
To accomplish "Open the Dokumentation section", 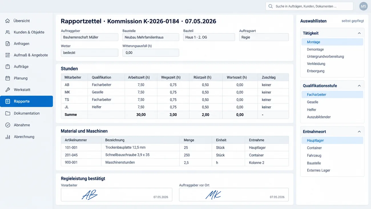I will click(26, 113).
